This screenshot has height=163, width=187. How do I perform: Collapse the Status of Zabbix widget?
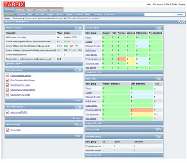[80, 28]
